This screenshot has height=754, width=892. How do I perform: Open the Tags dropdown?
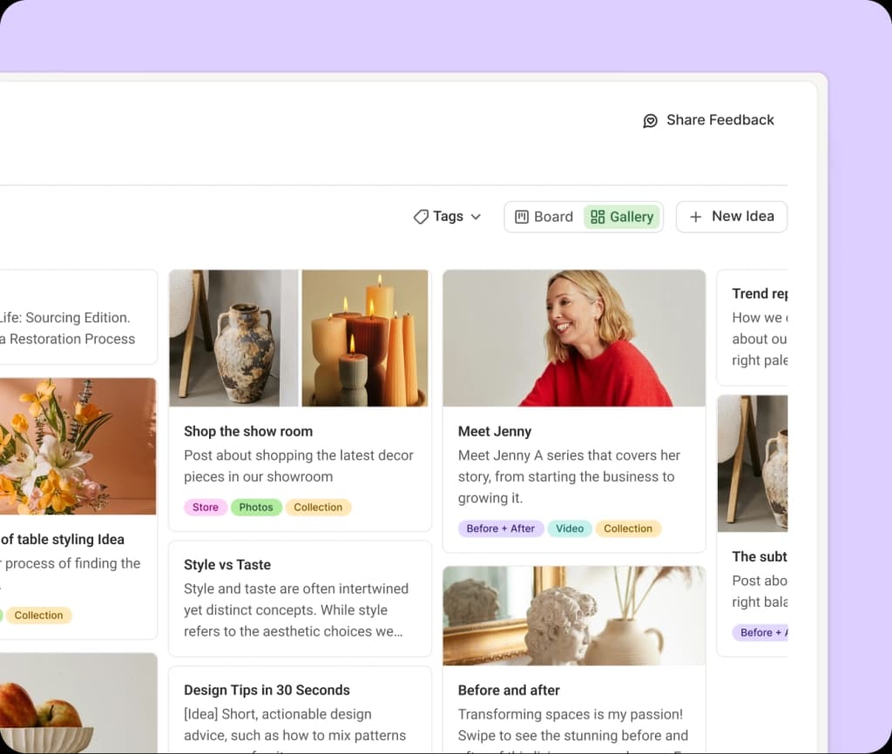pos(446,216)
